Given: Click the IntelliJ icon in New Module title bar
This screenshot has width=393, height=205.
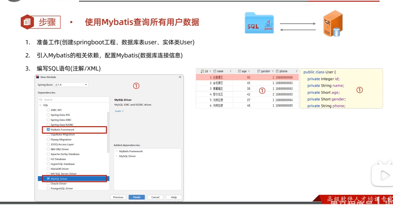Looking at the screenshot, I should (x=37, y=77).
